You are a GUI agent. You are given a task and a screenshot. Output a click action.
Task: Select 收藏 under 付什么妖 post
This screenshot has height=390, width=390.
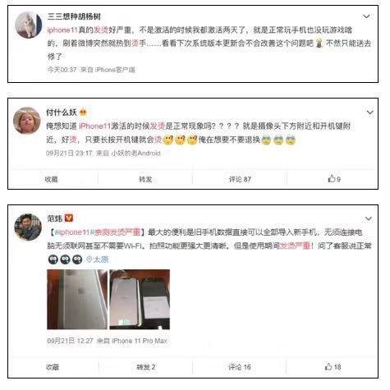[x=51, y=179]
